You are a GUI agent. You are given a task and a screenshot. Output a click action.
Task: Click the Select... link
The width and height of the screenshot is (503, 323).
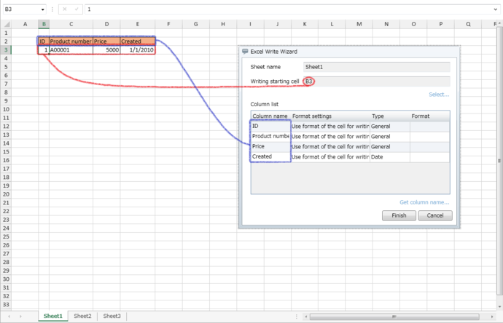coord(439,95)
